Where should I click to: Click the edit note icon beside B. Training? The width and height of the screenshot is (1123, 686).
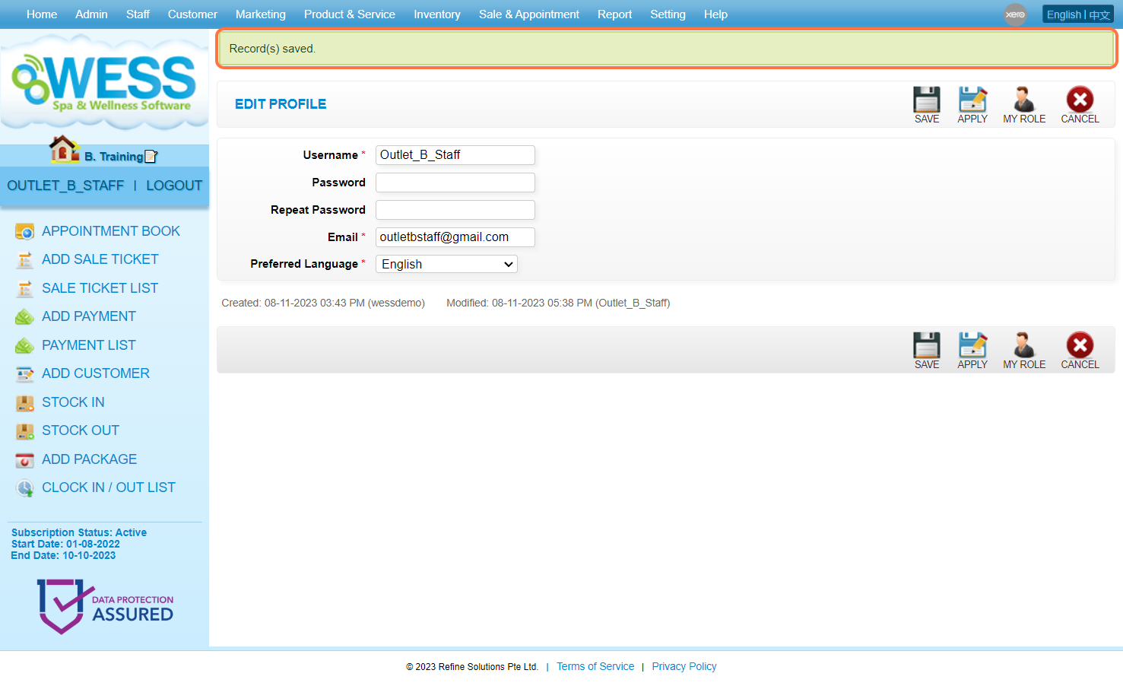click(151, 157)
